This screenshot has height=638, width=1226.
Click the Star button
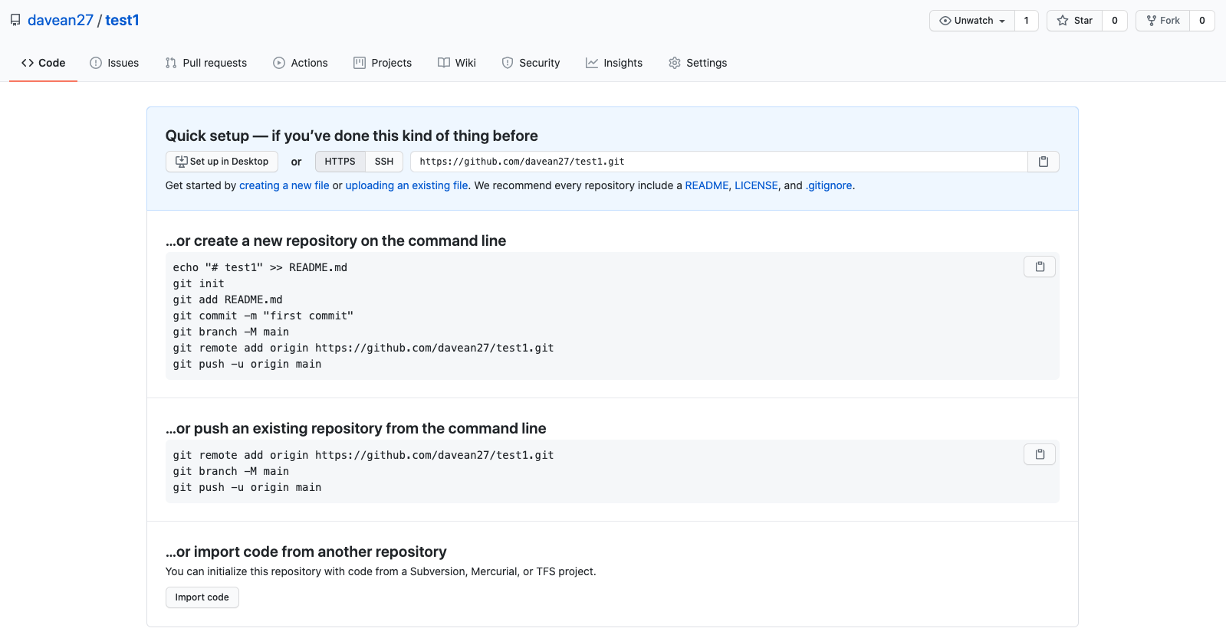click(x=1075, y=21)
